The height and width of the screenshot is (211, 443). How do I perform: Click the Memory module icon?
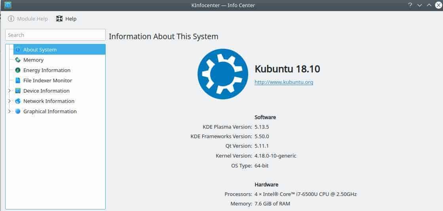[18, 60]
